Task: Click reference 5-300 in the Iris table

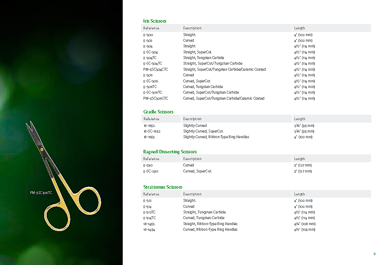Action: click(148, 35)
